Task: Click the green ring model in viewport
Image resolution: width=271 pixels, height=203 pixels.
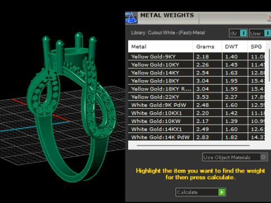Action: [x=72, y=107]
